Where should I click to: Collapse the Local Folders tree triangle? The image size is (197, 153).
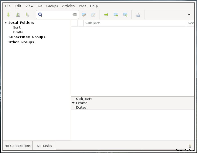pos(6,23)
